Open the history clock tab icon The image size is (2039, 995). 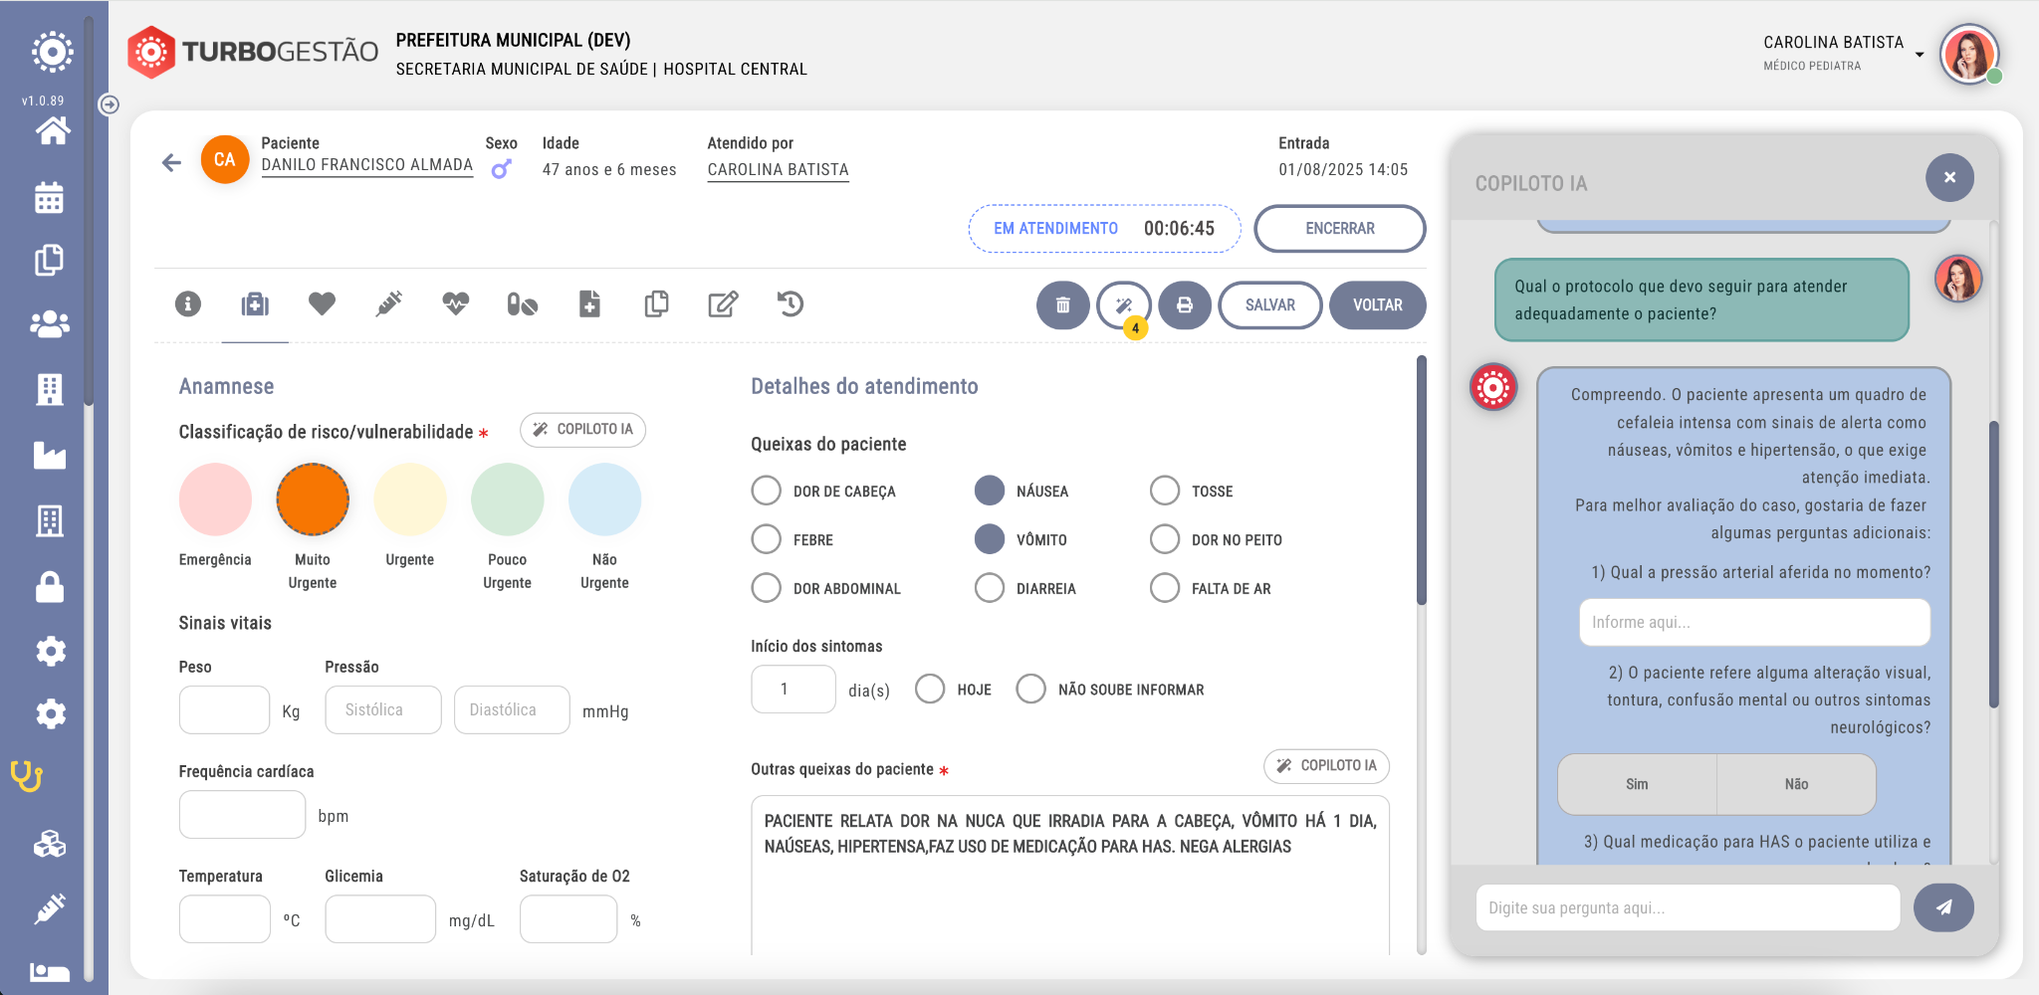point(791,303)
